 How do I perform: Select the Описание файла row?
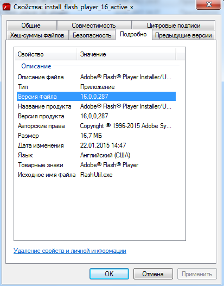(x=96, y=77)
